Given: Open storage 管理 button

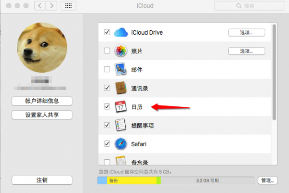Looking at the screenshot, I should coord(268,180).
